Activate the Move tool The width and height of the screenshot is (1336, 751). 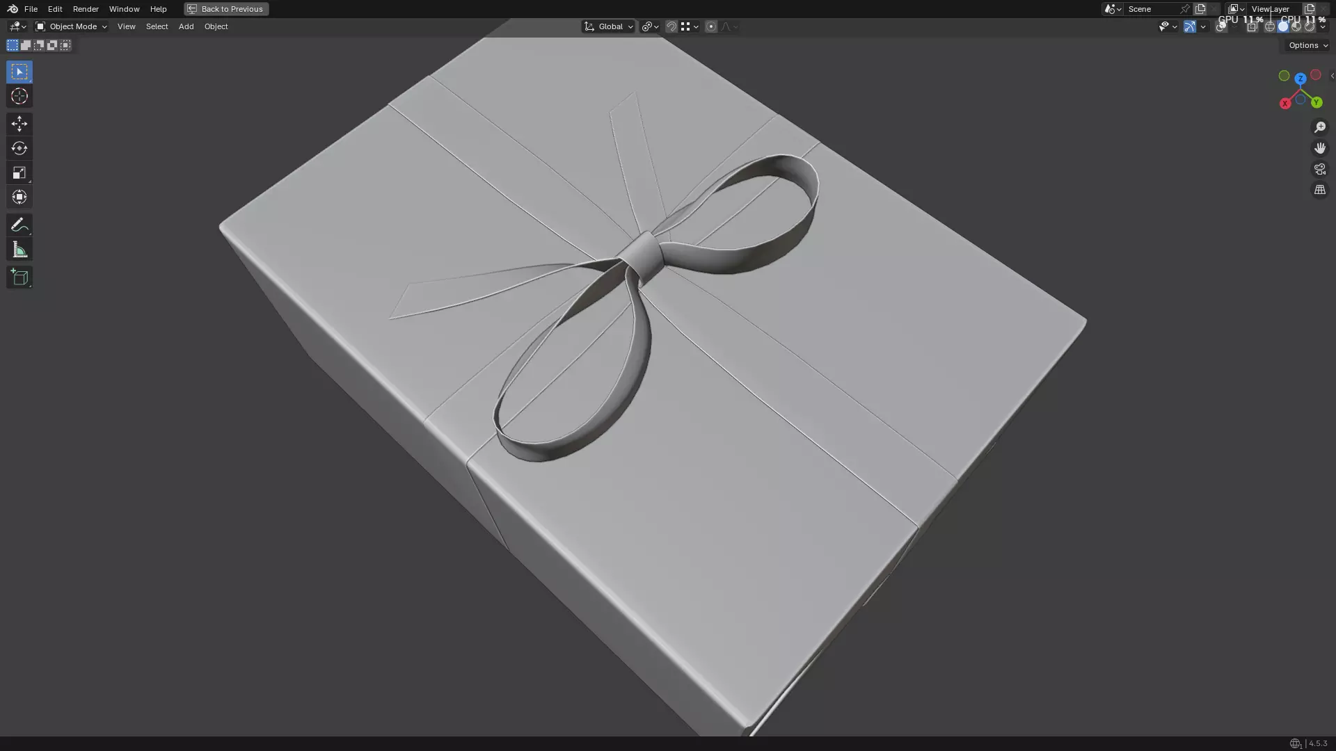point(19,124)
